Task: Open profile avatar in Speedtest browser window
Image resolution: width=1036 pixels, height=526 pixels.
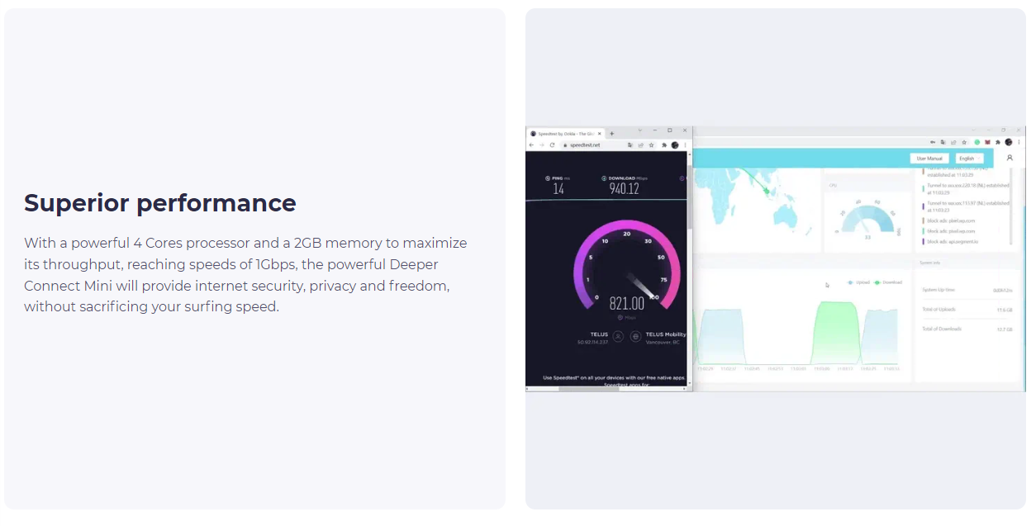Action: 675,145
